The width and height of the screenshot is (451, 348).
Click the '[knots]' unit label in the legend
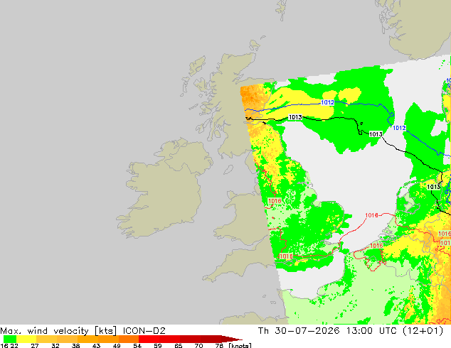pos(240,345)
